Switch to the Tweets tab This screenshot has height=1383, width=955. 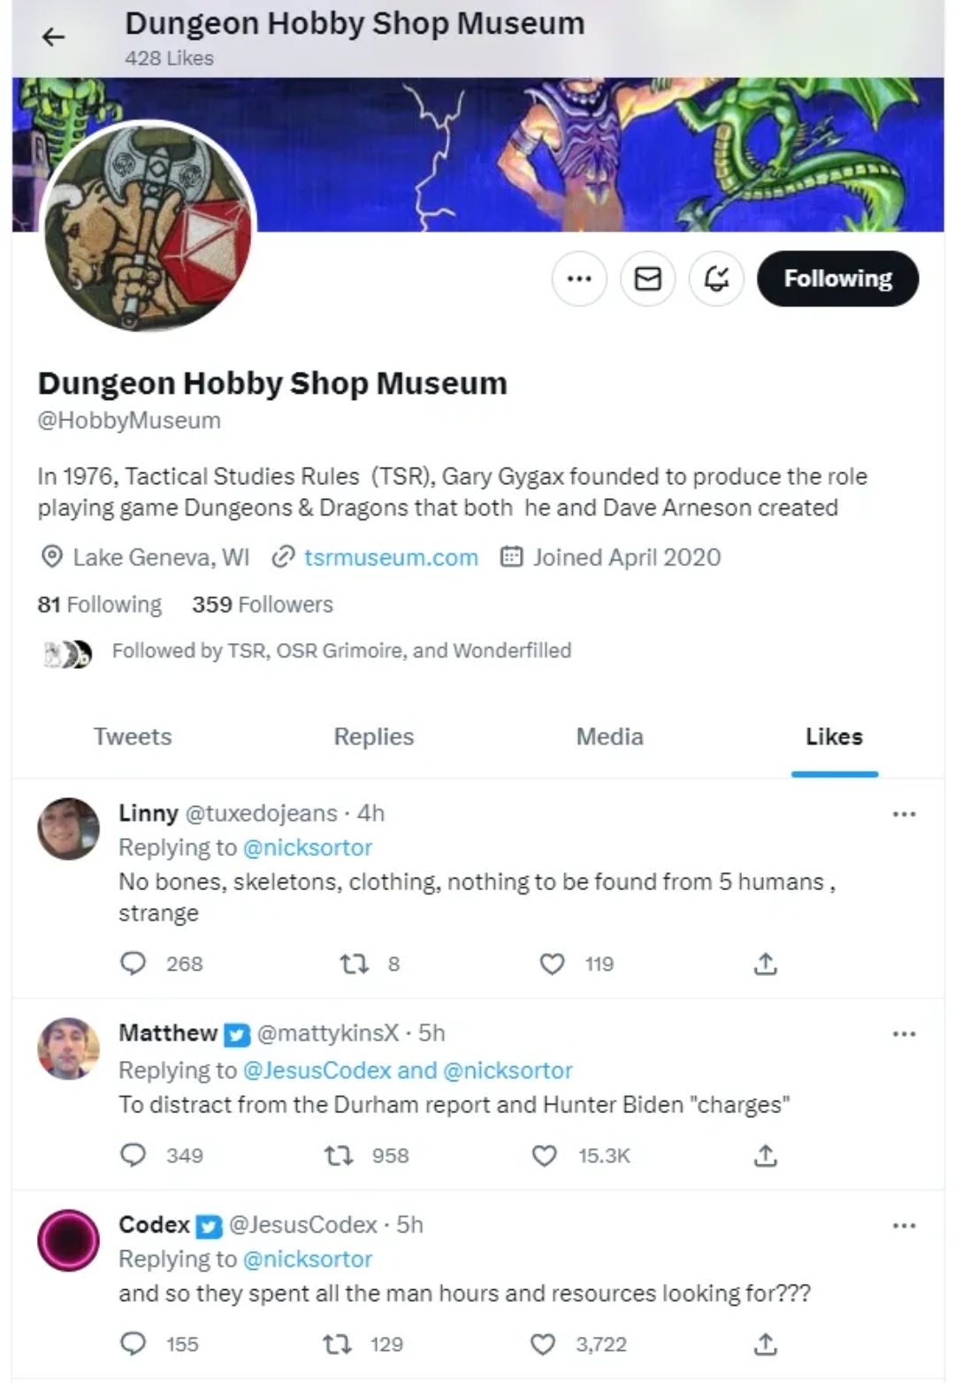click(133, 736)
